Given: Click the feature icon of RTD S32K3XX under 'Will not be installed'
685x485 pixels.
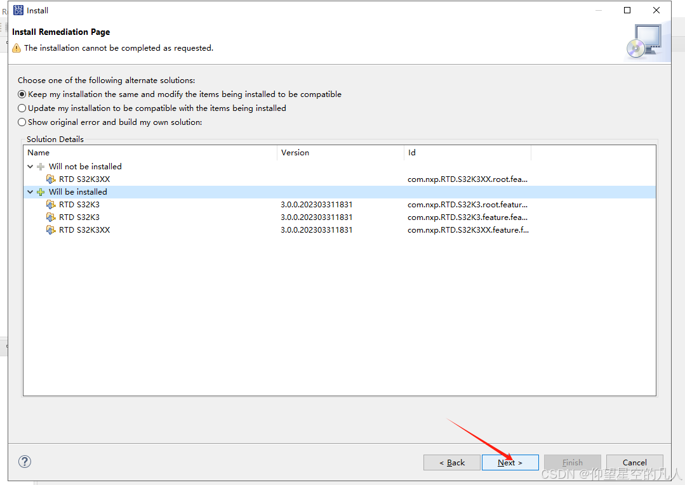Looking at the screenshot, I should point(51,179).
